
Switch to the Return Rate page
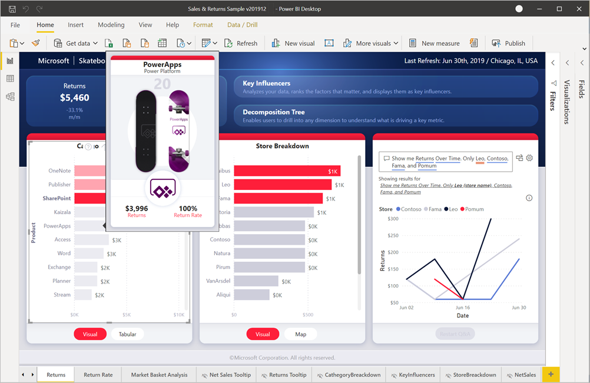pos(98,374)
